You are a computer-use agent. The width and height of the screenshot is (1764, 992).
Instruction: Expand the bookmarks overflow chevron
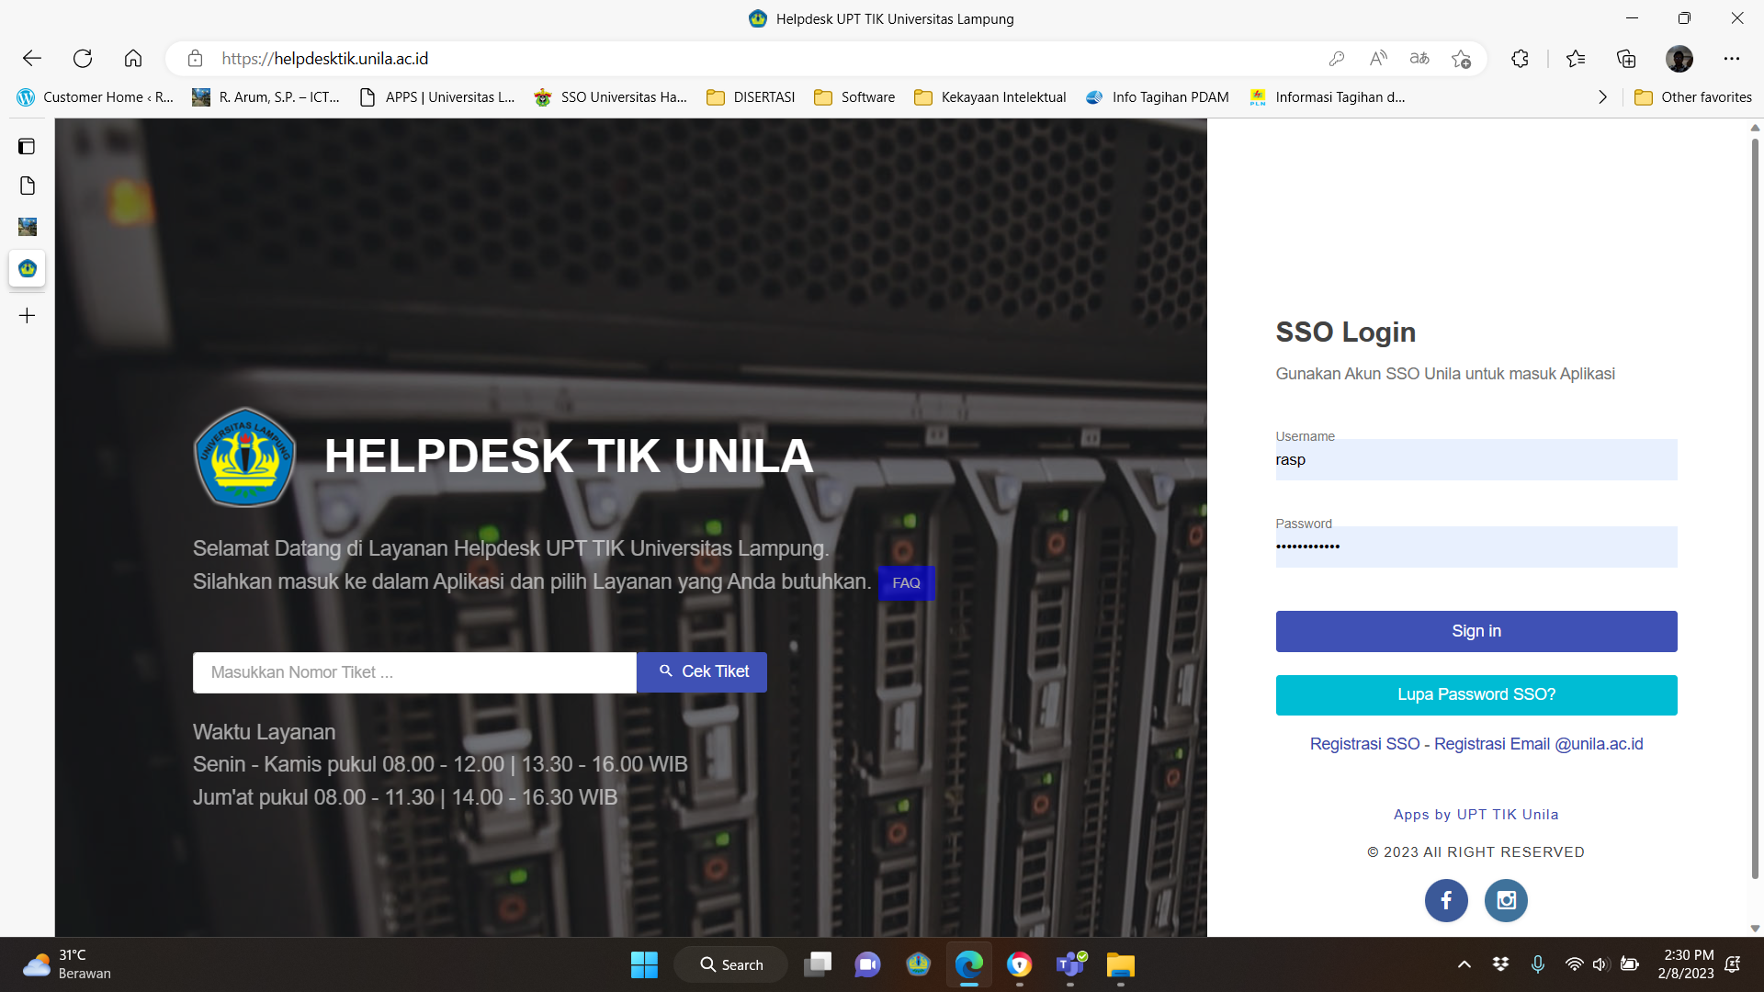click(1602, 97)
